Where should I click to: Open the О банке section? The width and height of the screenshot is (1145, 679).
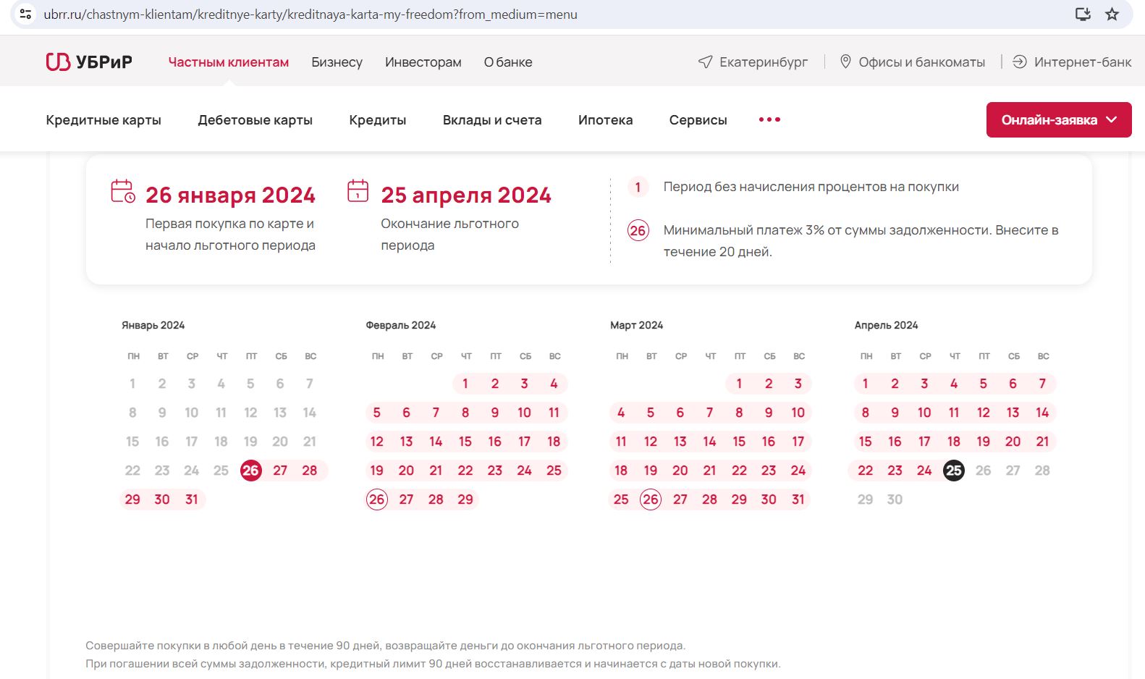(x=508, y=62)
